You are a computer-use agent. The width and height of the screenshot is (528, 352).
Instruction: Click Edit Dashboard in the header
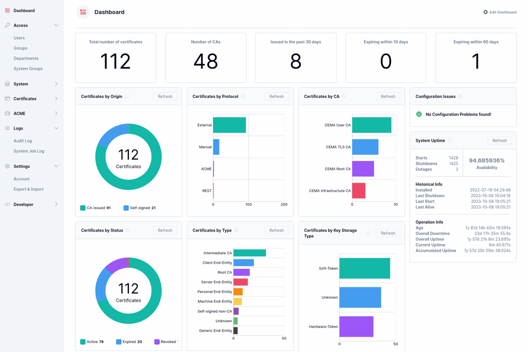(x=500, y=12)
